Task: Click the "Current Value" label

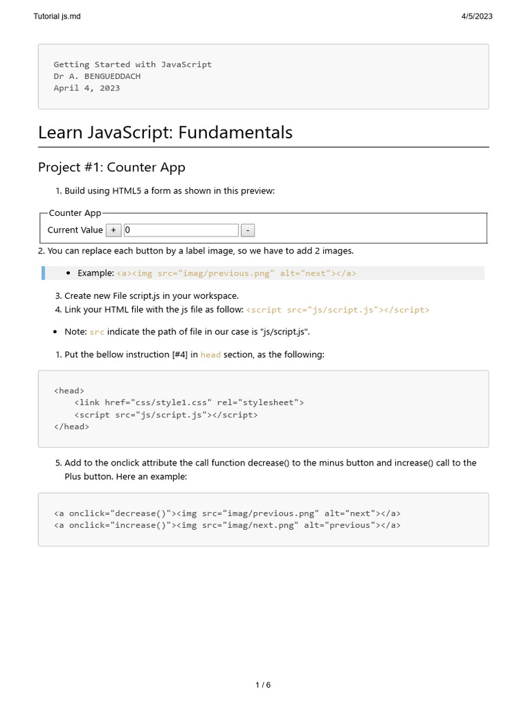Action: pyautogui.click(x=75, y=230)
